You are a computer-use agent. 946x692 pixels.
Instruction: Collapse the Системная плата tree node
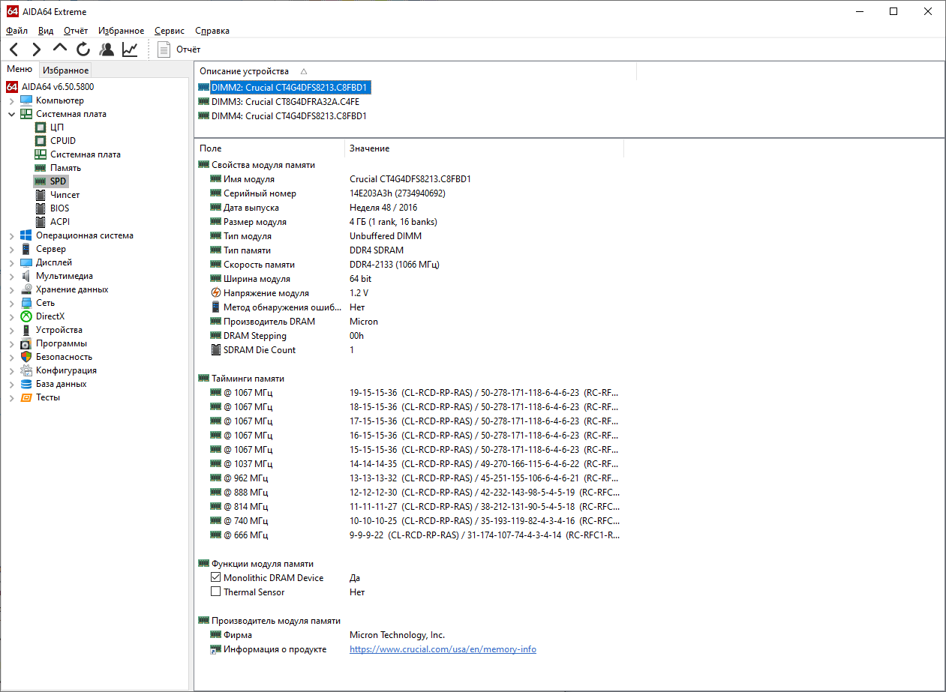[12, 114]
